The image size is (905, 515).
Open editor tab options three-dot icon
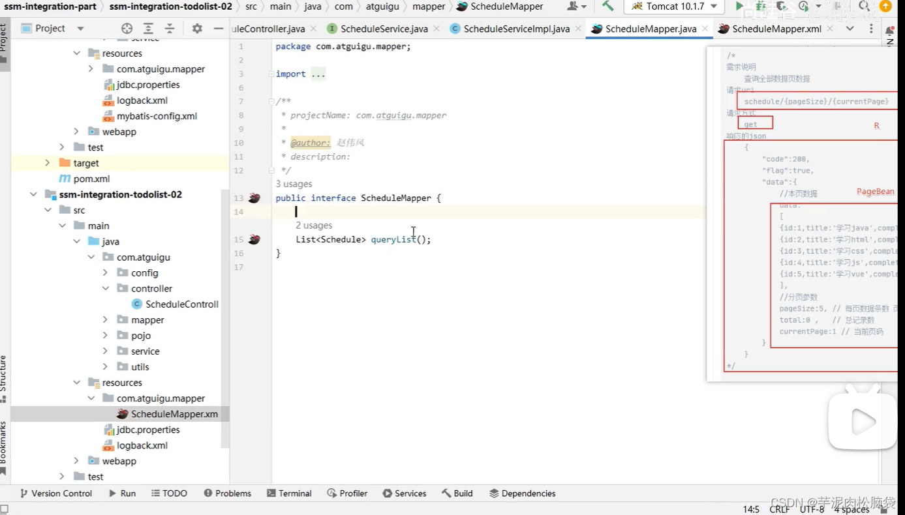tap(871, 29)
